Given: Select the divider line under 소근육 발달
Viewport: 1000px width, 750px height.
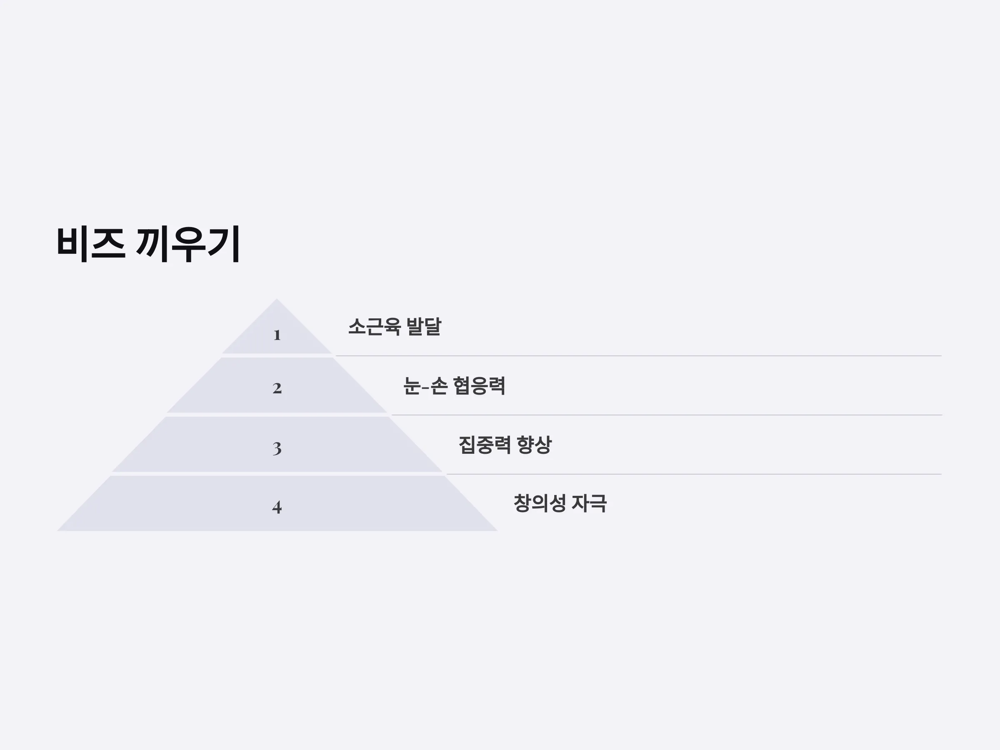Looking at the screenshot, I should [x=638, y=356].
